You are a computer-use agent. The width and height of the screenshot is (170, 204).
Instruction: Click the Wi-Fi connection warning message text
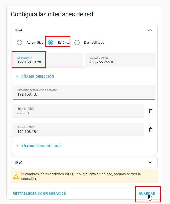click(x=81, y=176)
